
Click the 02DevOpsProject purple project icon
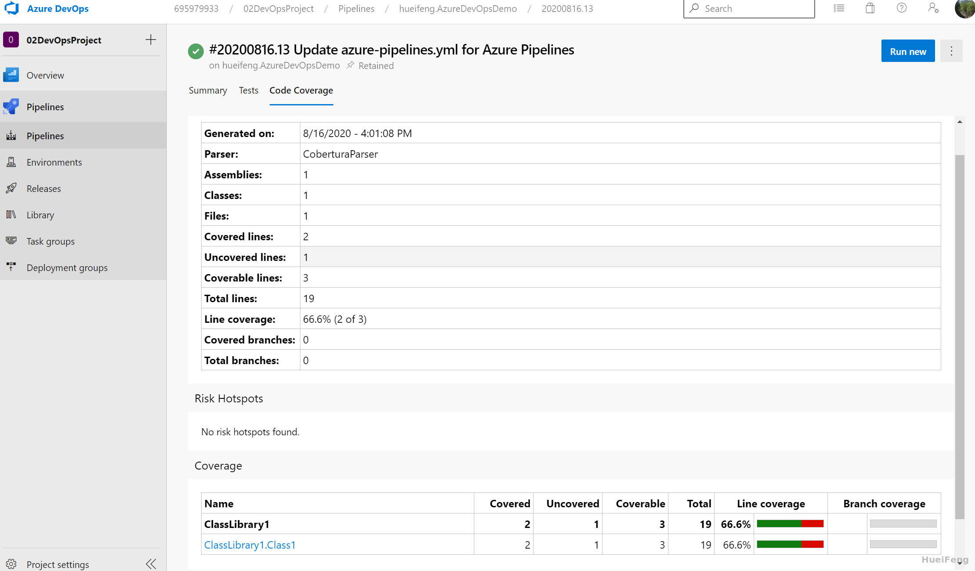click(x=11, y=40)
